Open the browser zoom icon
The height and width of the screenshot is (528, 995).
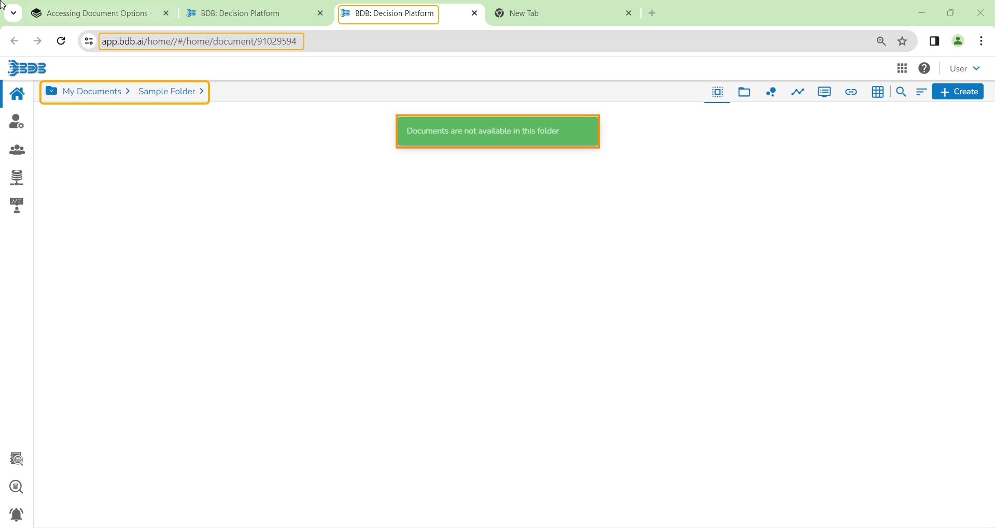[881, 41]
